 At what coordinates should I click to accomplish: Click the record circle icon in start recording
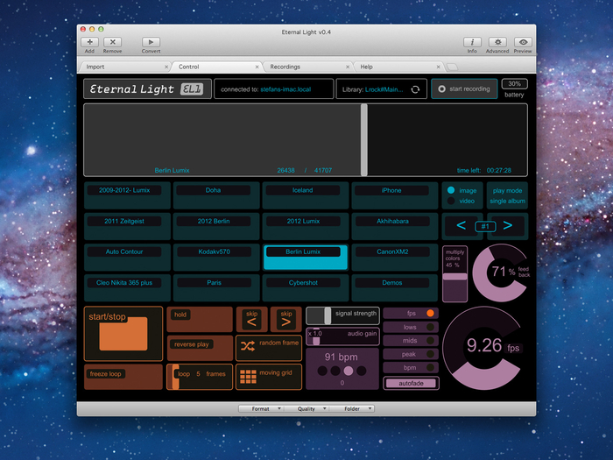pos(441,88)
